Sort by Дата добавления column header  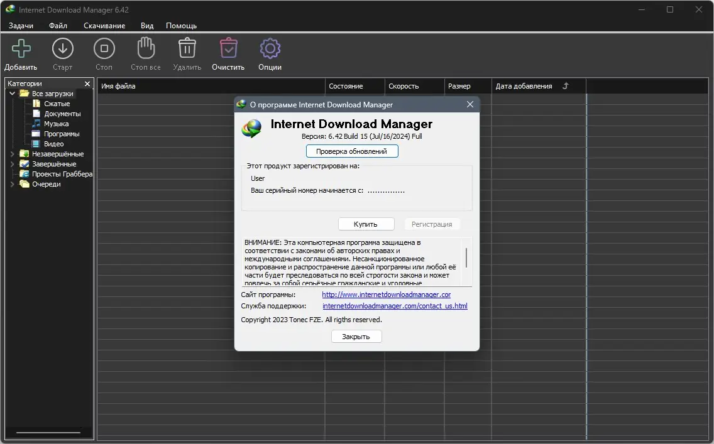tap(539, 86)
